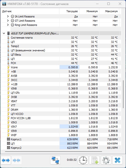The height and width of the screenshot is (168, 126).
Task: Click the Текущее column header
Action: (69, 11)
